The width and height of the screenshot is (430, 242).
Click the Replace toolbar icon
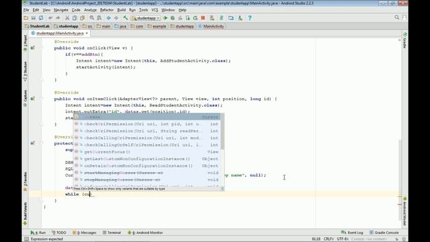(x=99, y=18)
